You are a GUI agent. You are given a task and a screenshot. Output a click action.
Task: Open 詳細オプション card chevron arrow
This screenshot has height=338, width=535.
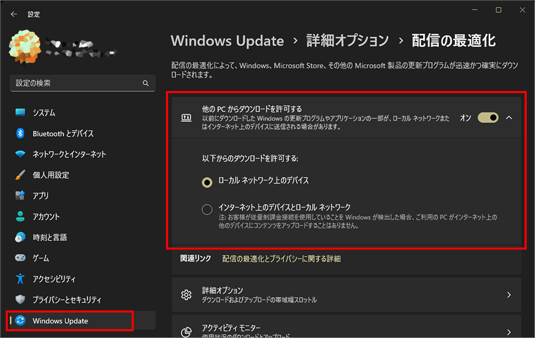[x=509, y=295]
